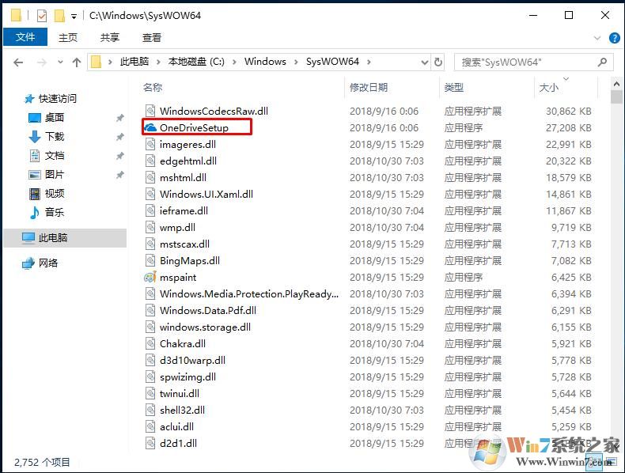
Task: Sort by the 修改日期 column header
Action: (x=369, y=87)
